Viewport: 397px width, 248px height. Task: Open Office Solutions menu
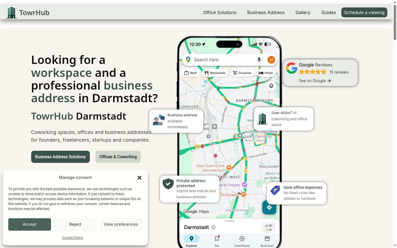(x=220, y=12)
